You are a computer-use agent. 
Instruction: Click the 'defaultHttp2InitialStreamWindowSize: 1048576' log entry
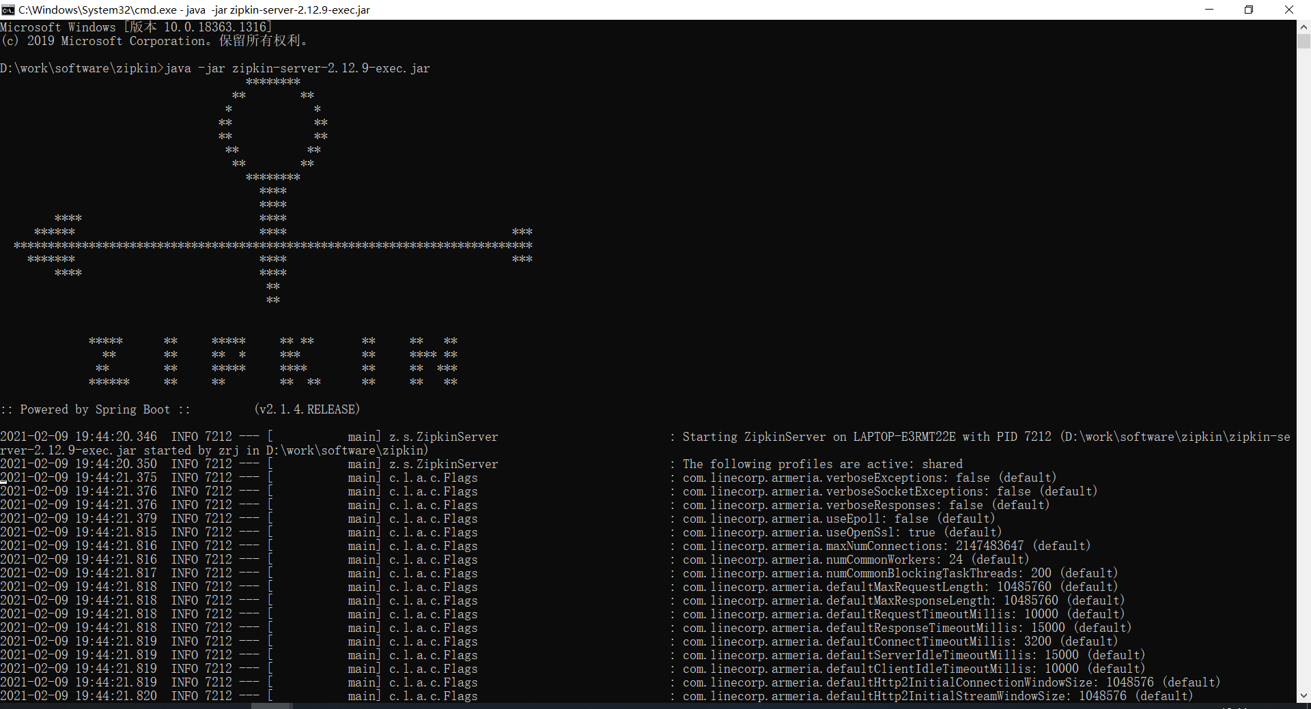938,696
